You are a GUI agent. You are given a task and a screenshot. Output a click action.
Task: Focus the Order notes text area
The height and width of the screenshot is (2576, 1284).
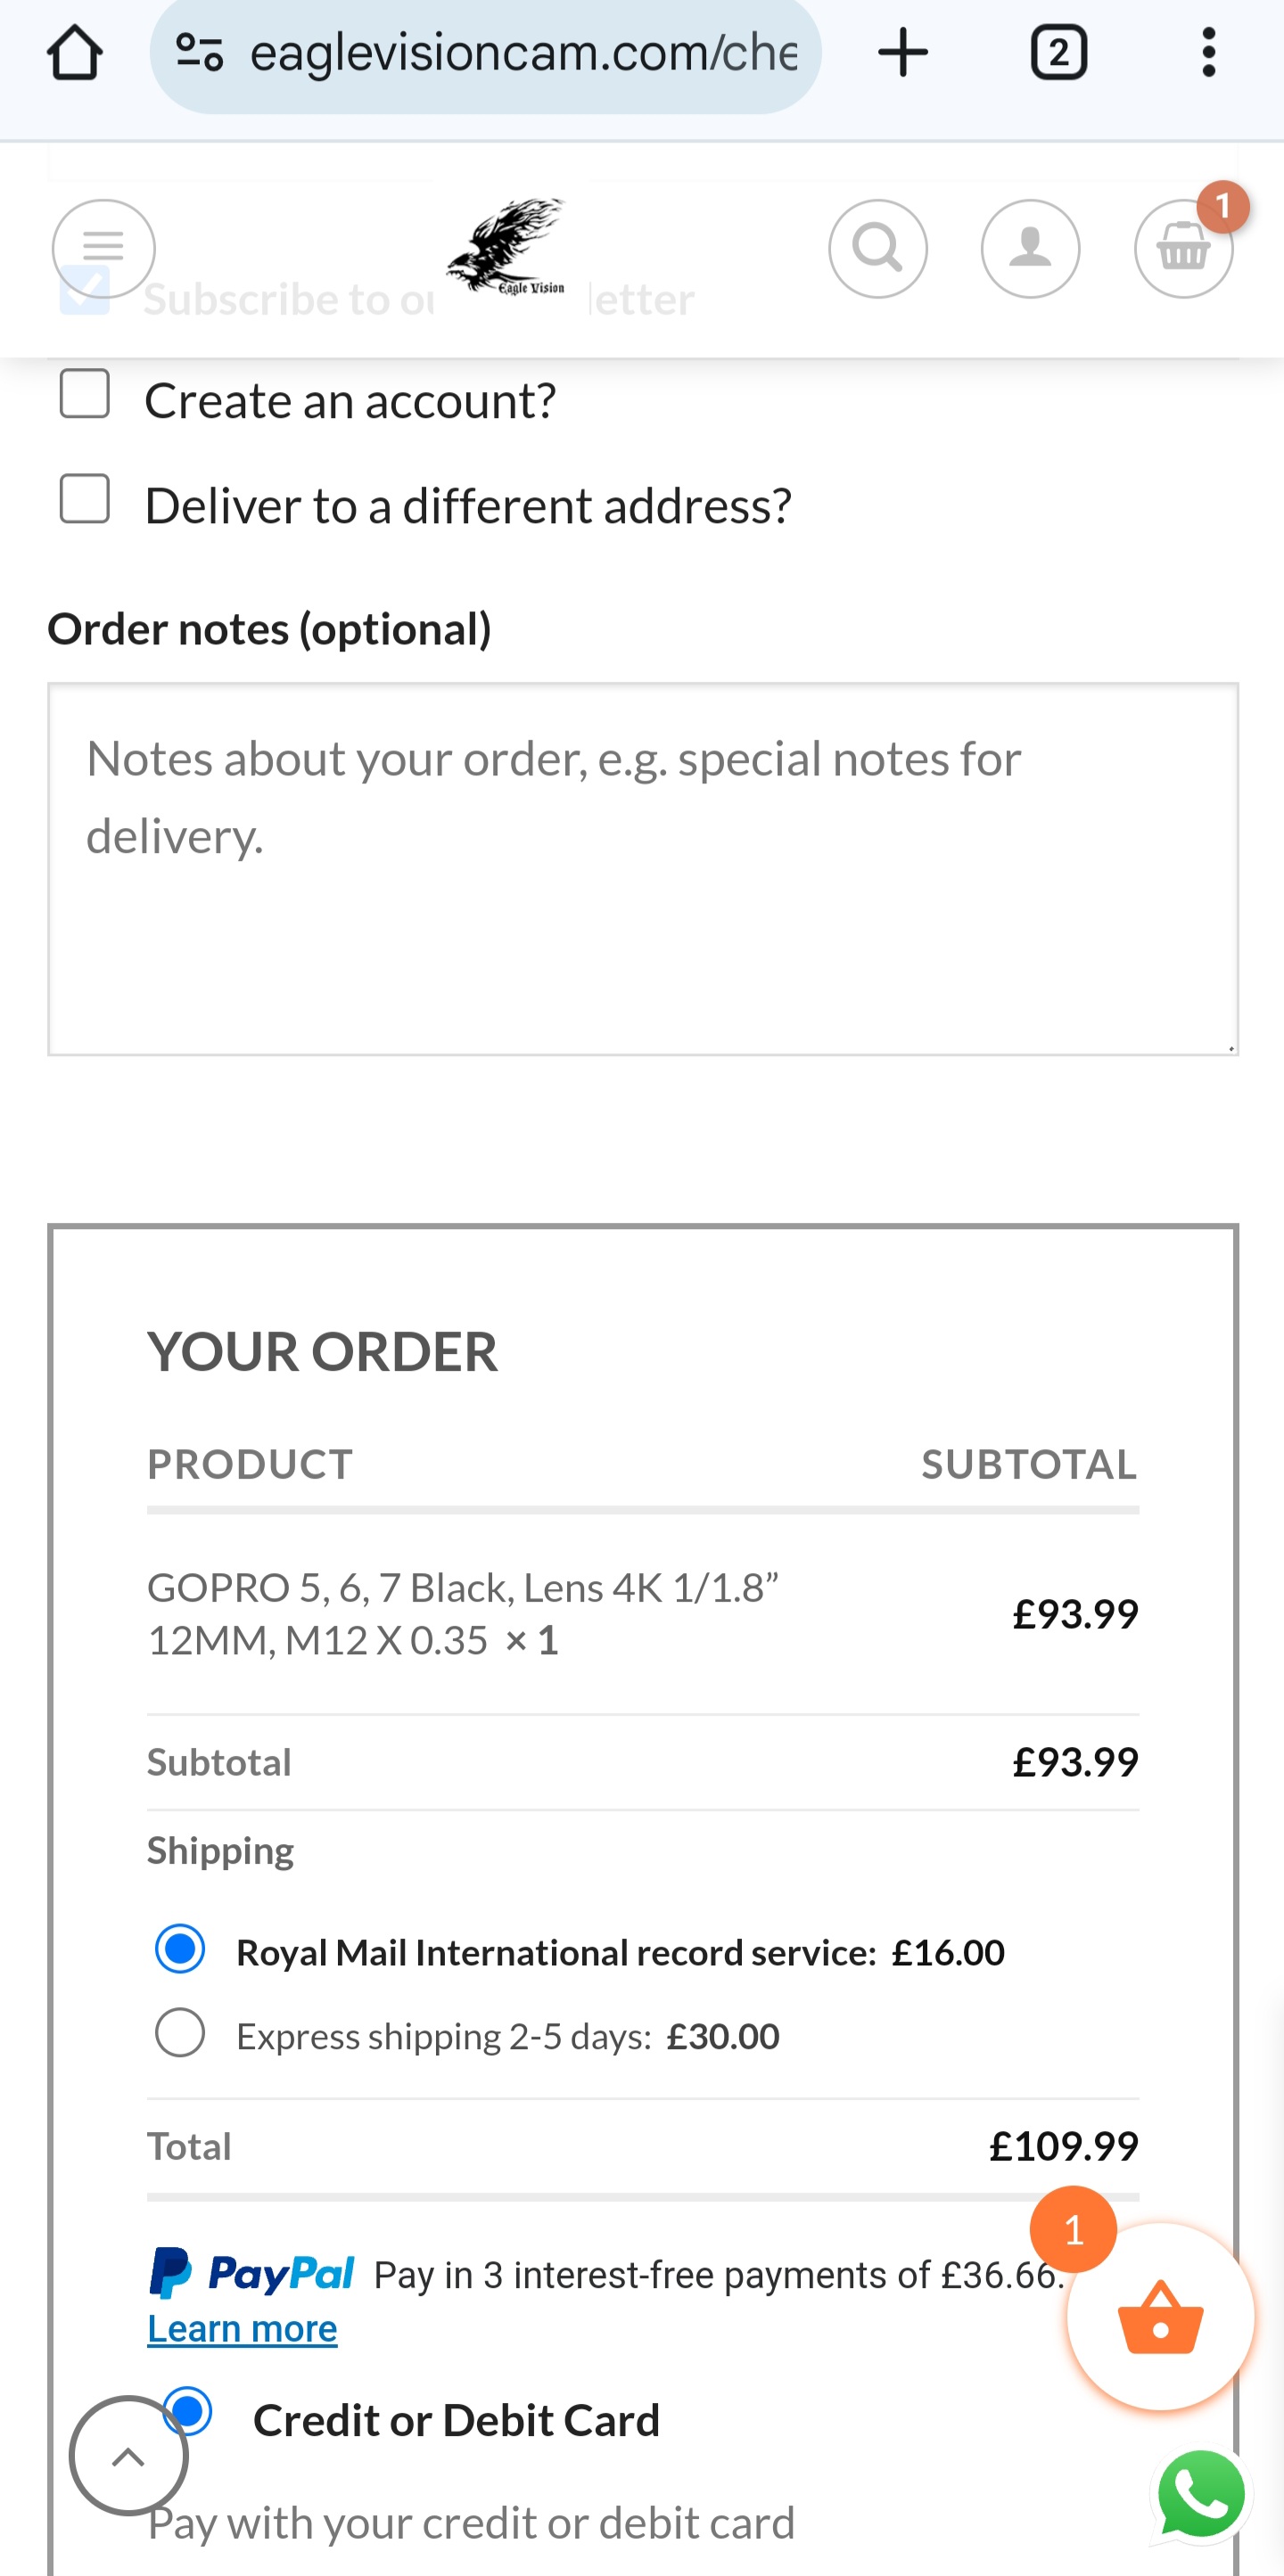point(643,869)
